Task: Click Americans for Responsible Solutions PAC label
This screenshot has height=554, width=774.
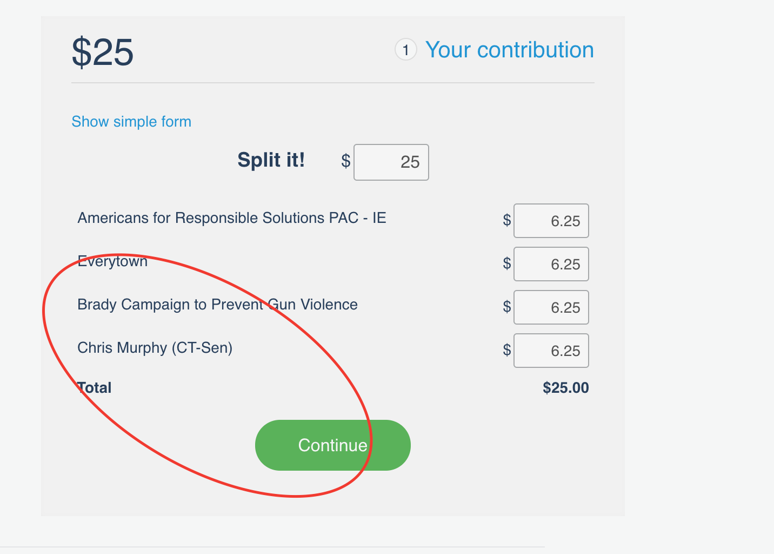Action: 232,218
